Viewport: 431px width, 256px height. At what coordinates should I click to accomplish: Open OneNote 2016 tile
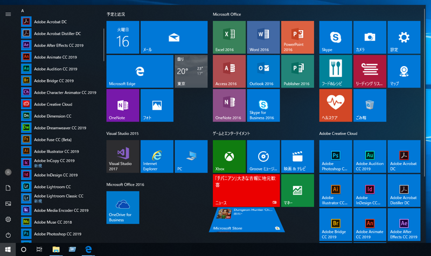point(230,105)
